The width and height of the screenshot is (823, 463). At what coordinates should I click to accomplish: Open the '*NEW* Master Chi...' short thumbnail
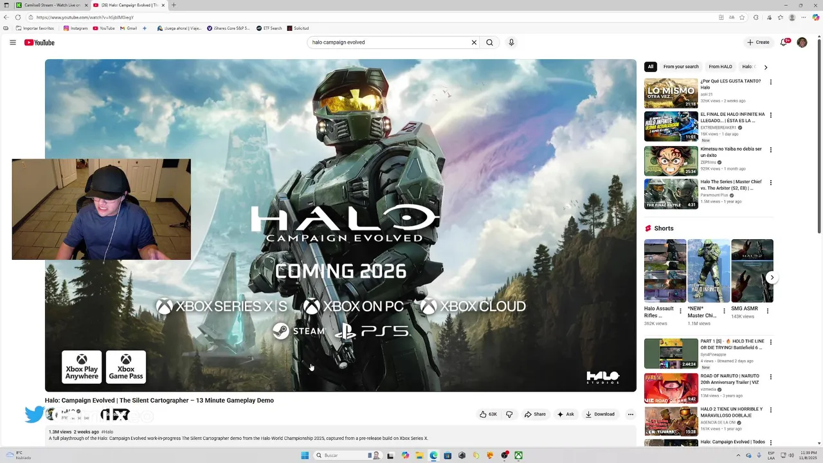(x=709, y=271)
